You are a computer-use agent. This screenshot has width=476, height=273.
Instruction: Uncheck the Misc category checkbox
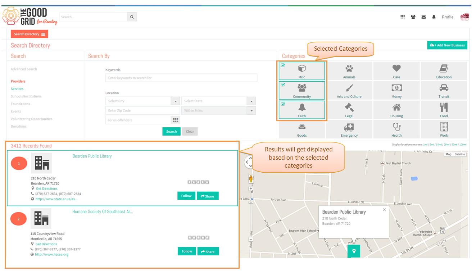click(283, 65)
